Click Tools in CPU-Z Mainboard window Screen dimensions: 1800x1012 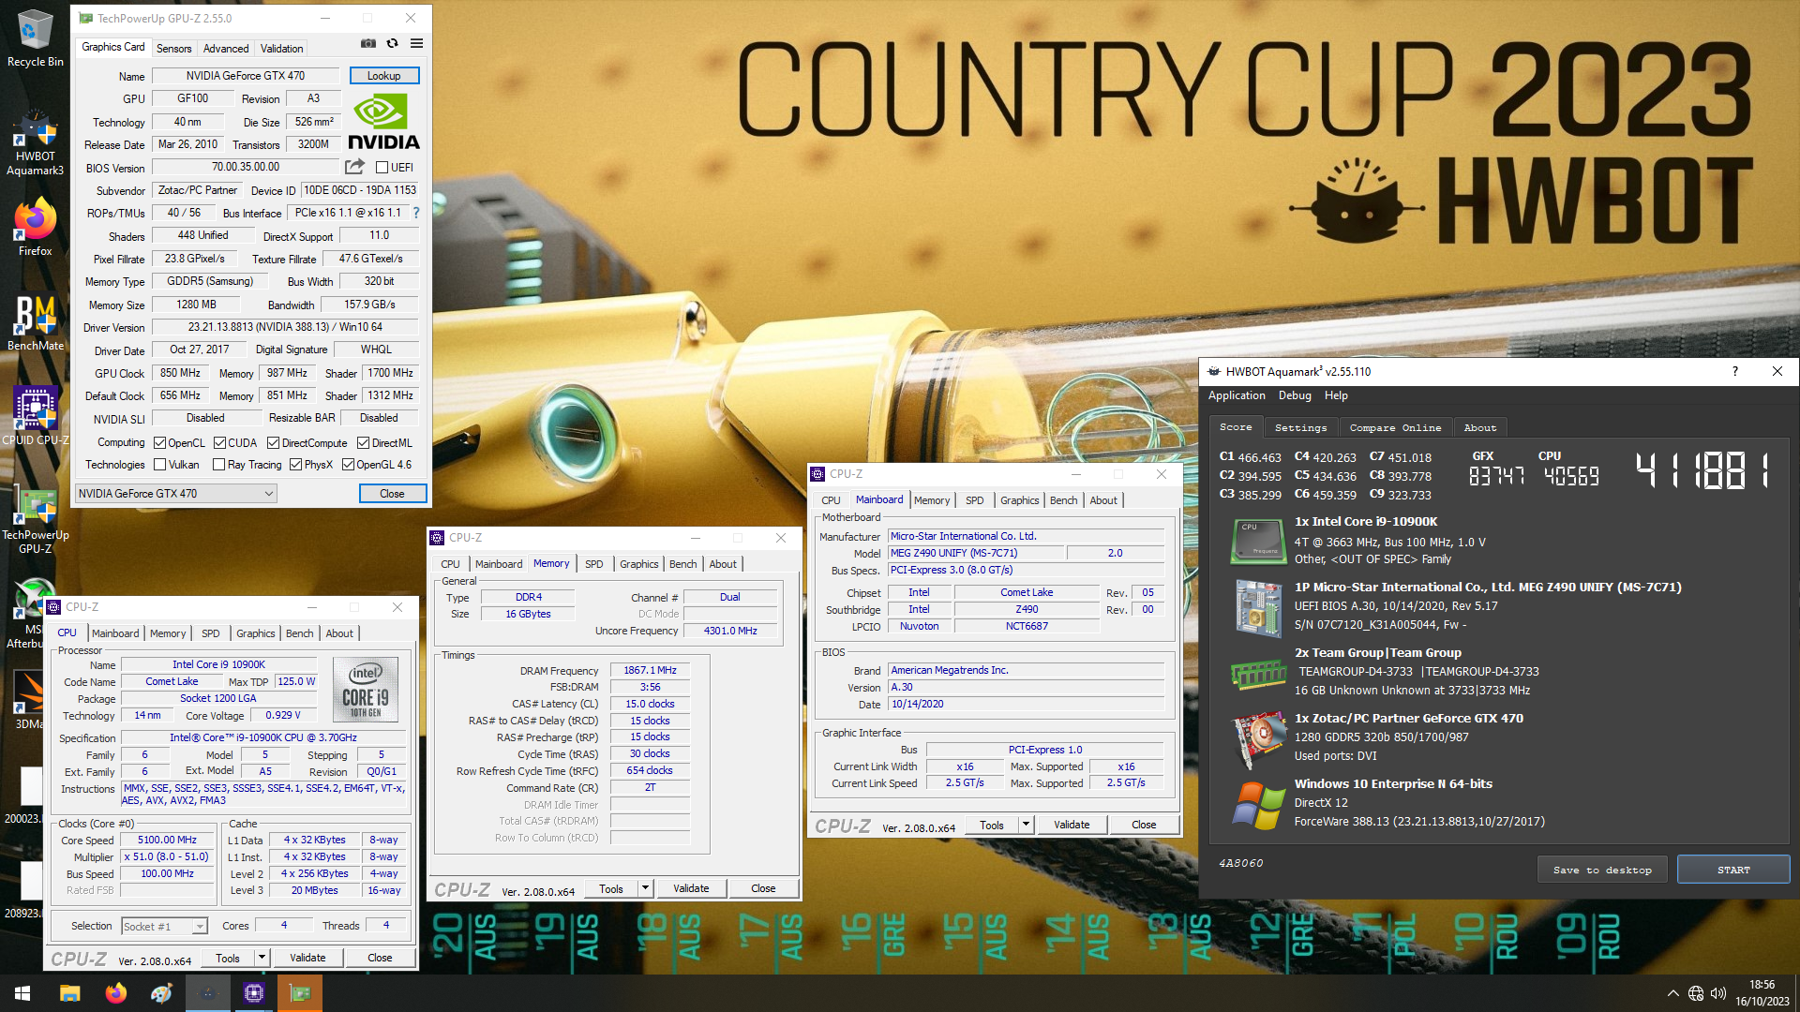click(x=992, y=825)
